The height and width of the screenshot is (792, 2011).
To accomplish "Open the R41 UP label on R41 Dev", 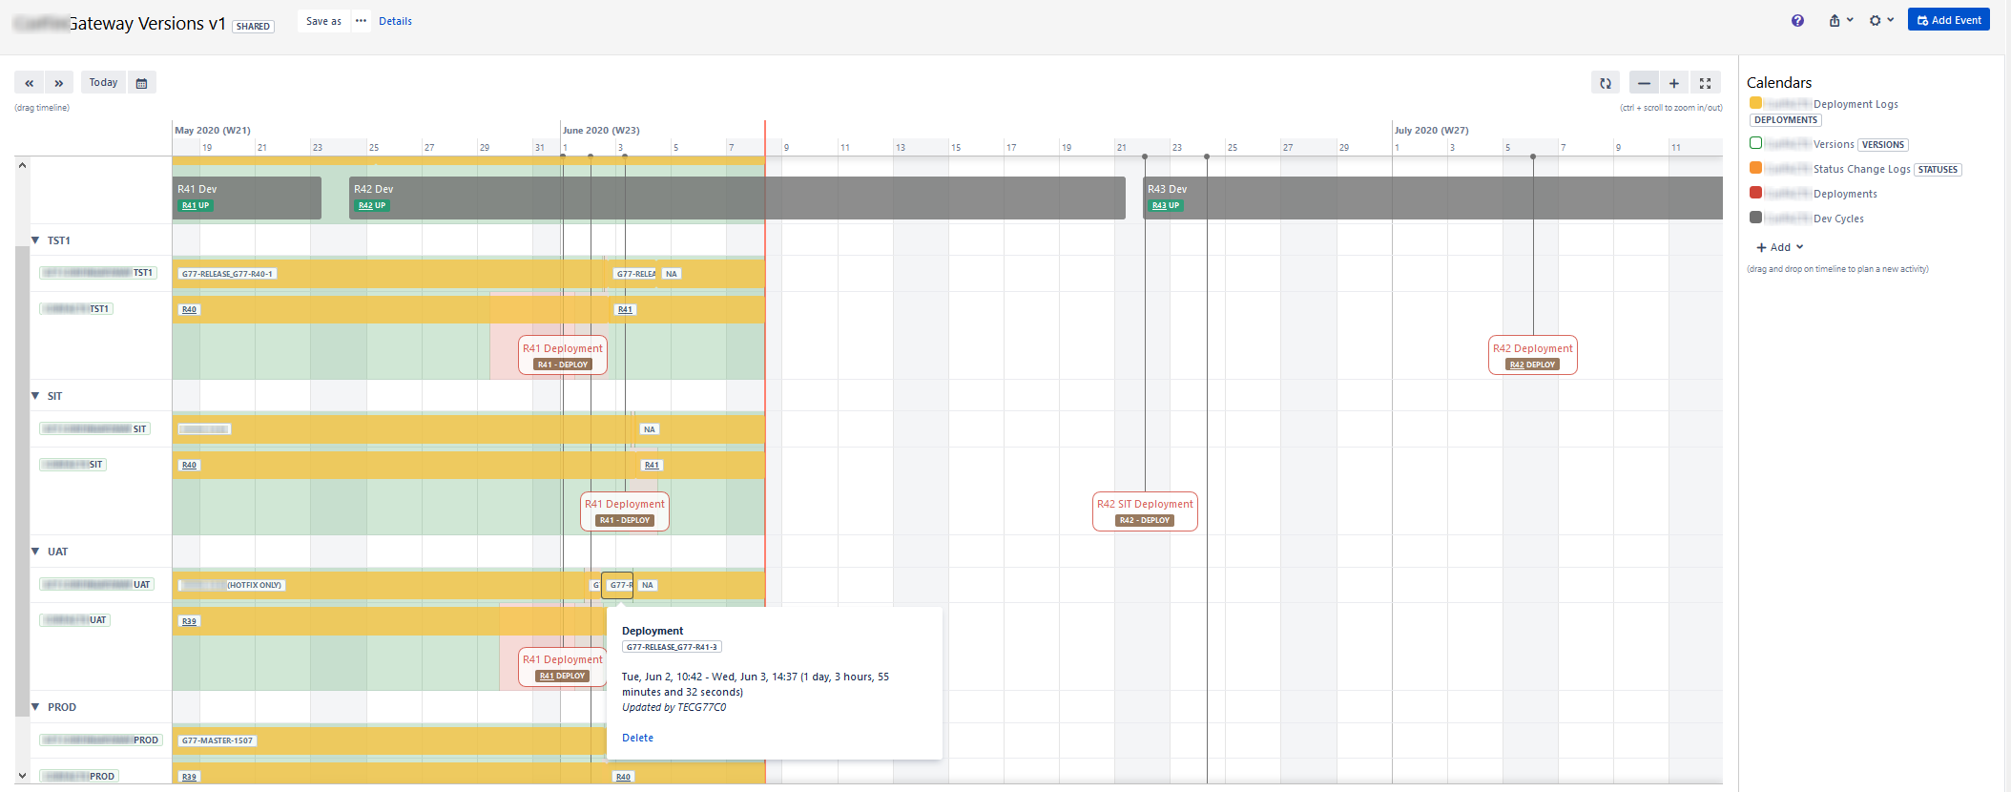I will click(196, 205).
